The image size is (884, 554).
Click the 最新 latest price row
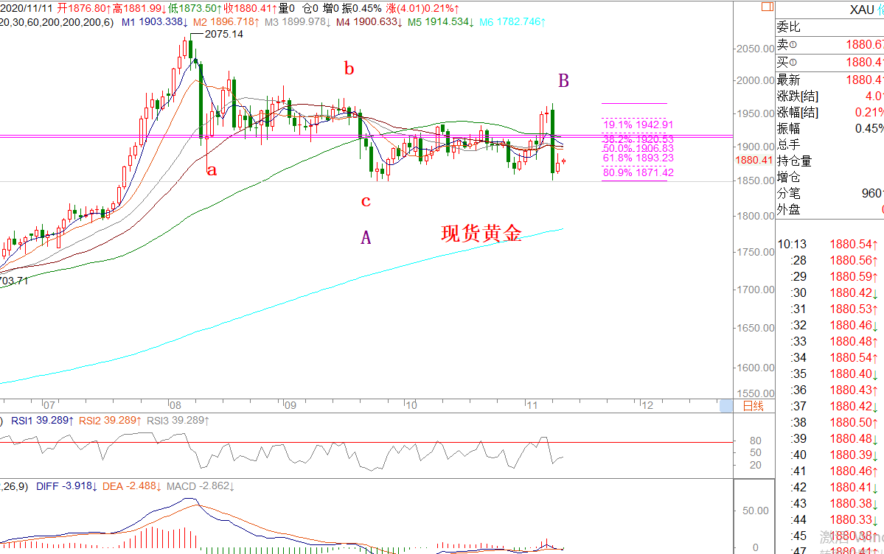tap(830, 80)
